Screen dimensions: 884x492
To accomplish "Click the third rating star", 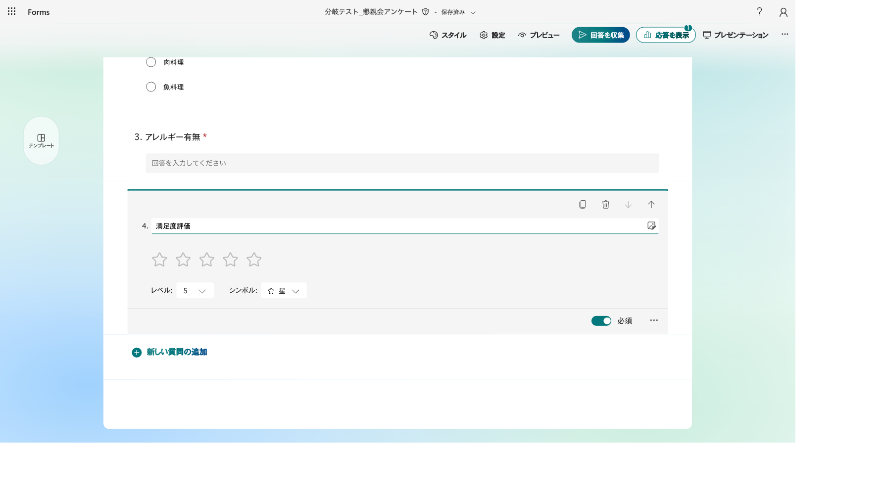I will (x=207, y=260).
